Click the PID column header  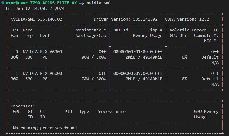(68, 112)
